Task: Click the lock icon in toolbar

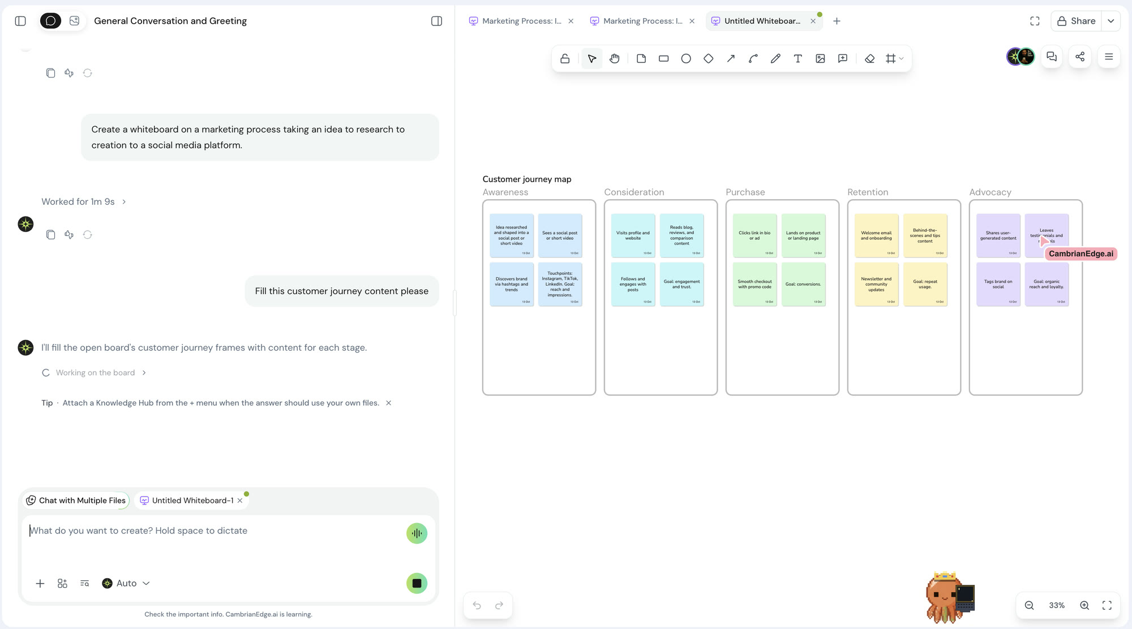Action: coord(565,58)
